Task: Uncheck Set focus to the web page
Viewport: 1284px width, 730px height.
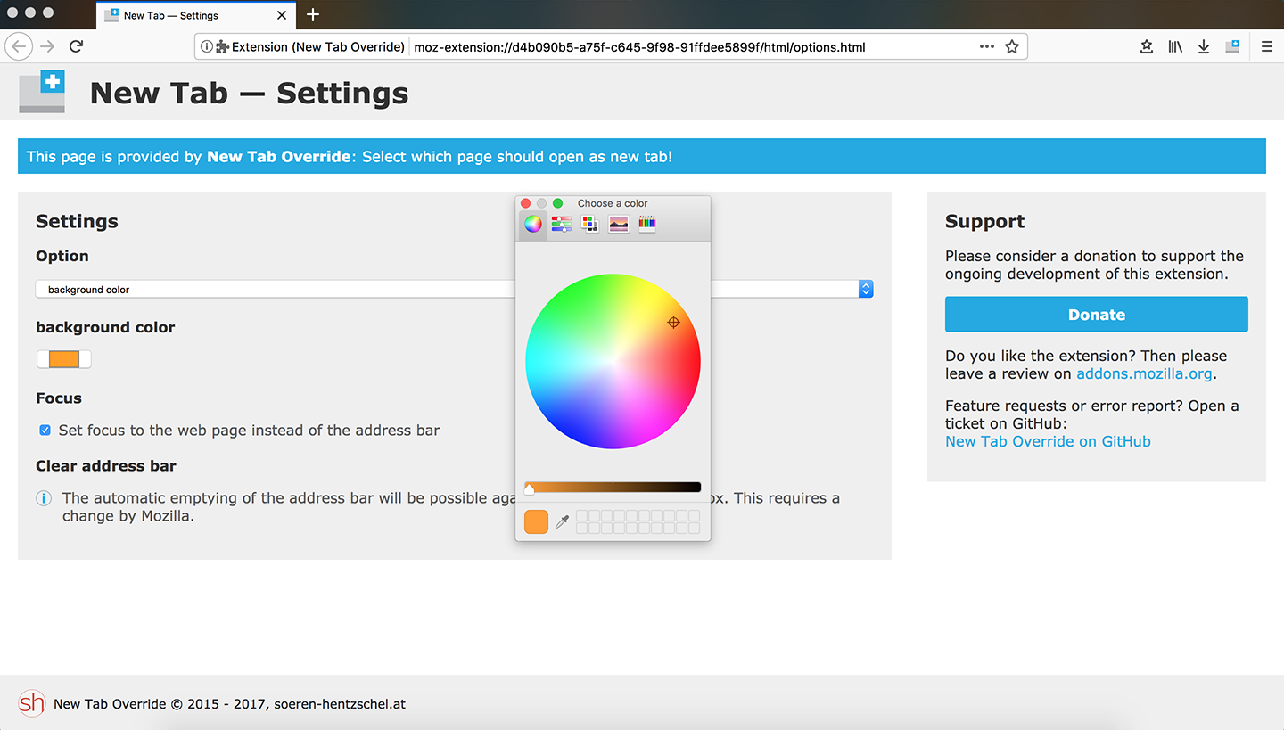Action: click(x=45, y=431)
